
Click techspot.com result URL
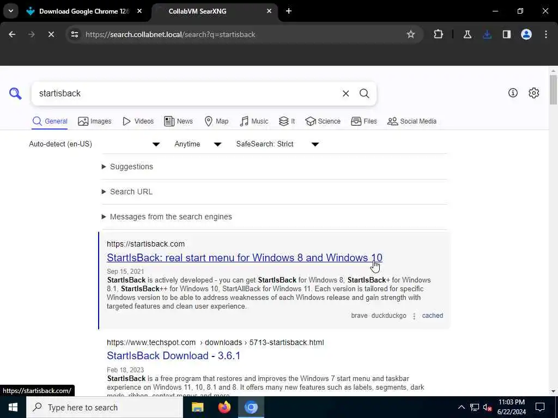(215, 343)
